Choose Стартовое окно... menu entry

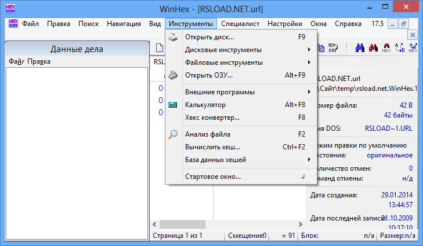241,177
